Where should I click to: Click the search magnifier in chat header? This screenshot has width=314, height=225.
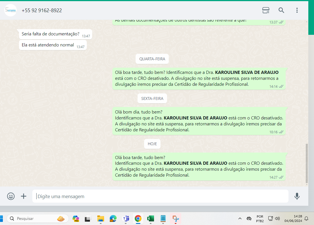(x=281, y=10)
